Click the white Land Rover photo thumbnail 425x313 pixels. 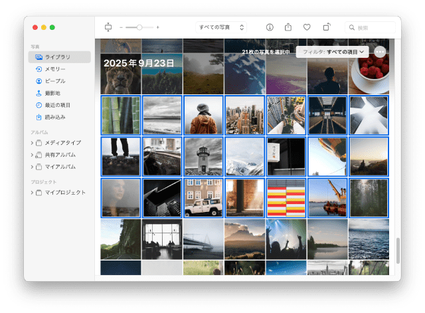tap(203, 198)
